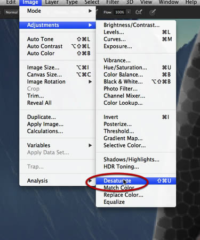Expand the Analysis submenu
The width and height of the screenshot is (200, 240).
pos(58,180)
